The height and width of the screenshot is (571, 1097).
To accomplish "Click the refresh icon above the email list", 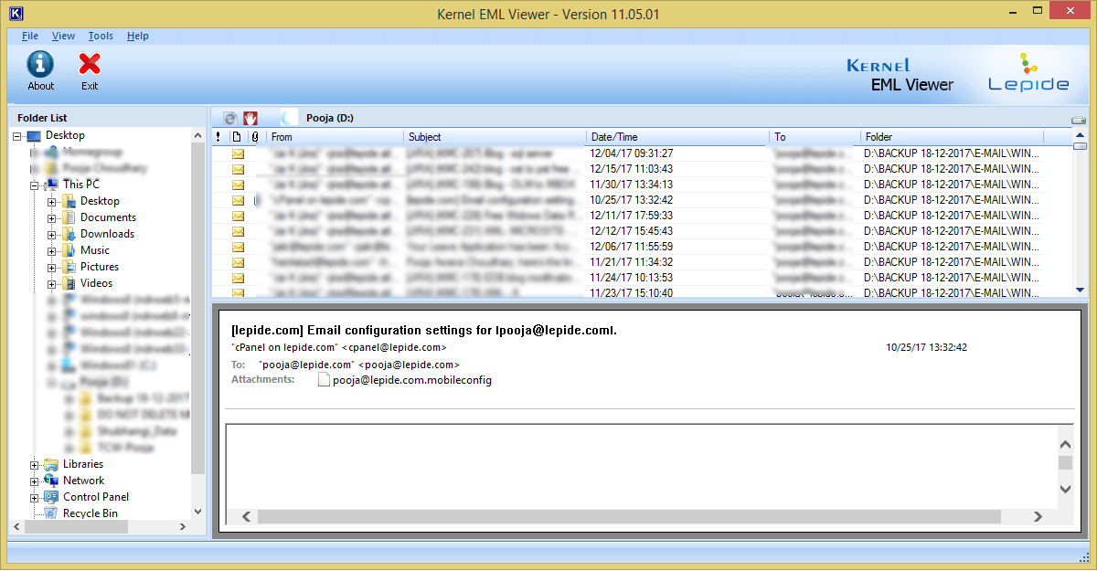I will point(229,118).
